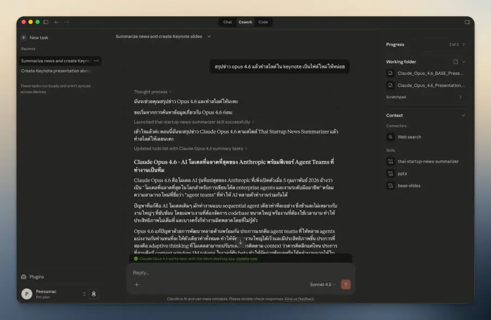This screenshot has width=491, height=320.
Task: Click the Progress heading
Action: 395,44
